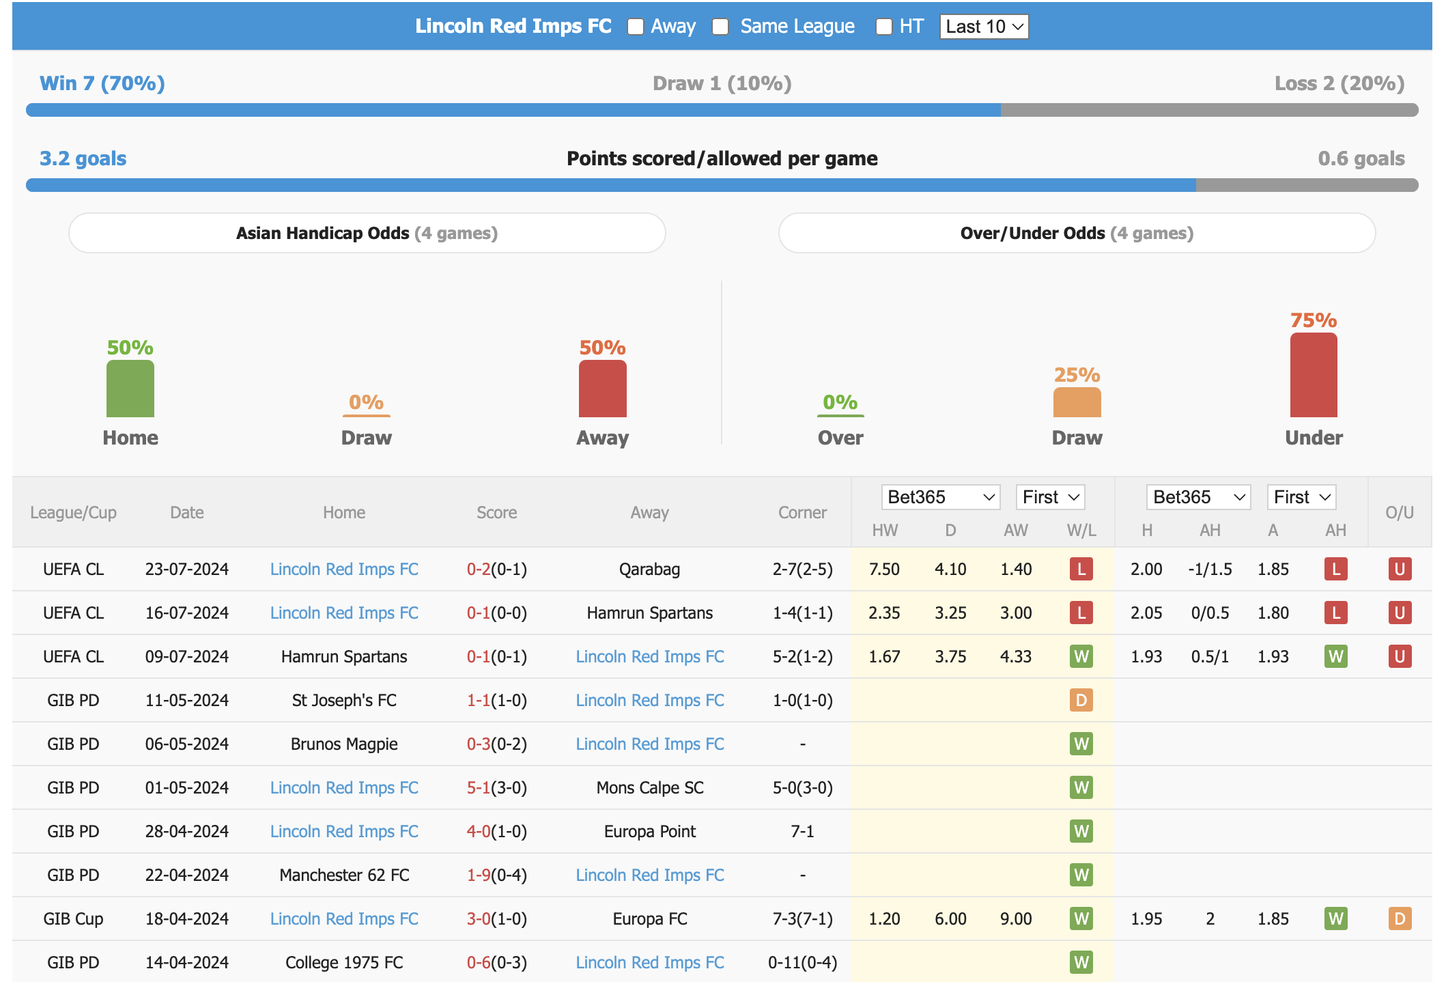The width and height of the screenshot is (1446, 982).
Task: Click the handicap W badge on Europa FC row
Action: click(1336, 918)
